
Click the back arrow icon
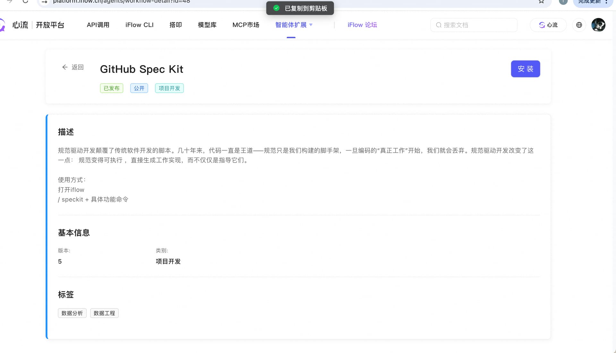click(x=65, y=67)
